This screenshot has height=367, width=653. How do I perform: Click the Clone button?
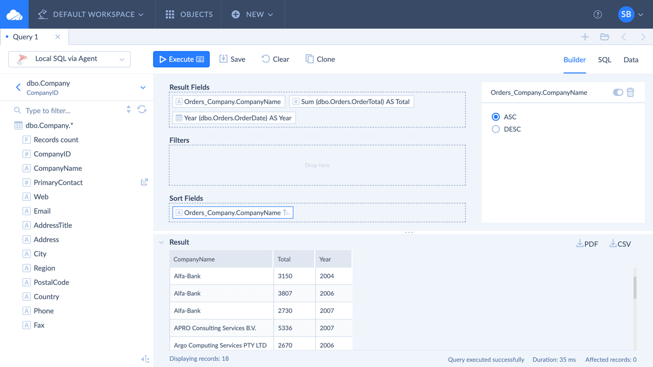[320, 59]
